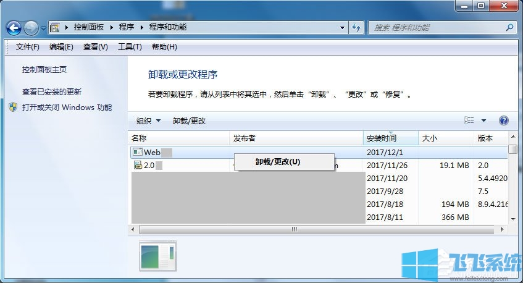Viewport: 523px width, 283px height.
Task: Open 查看已安装的更新 link
Action: [x=52, y=92]
